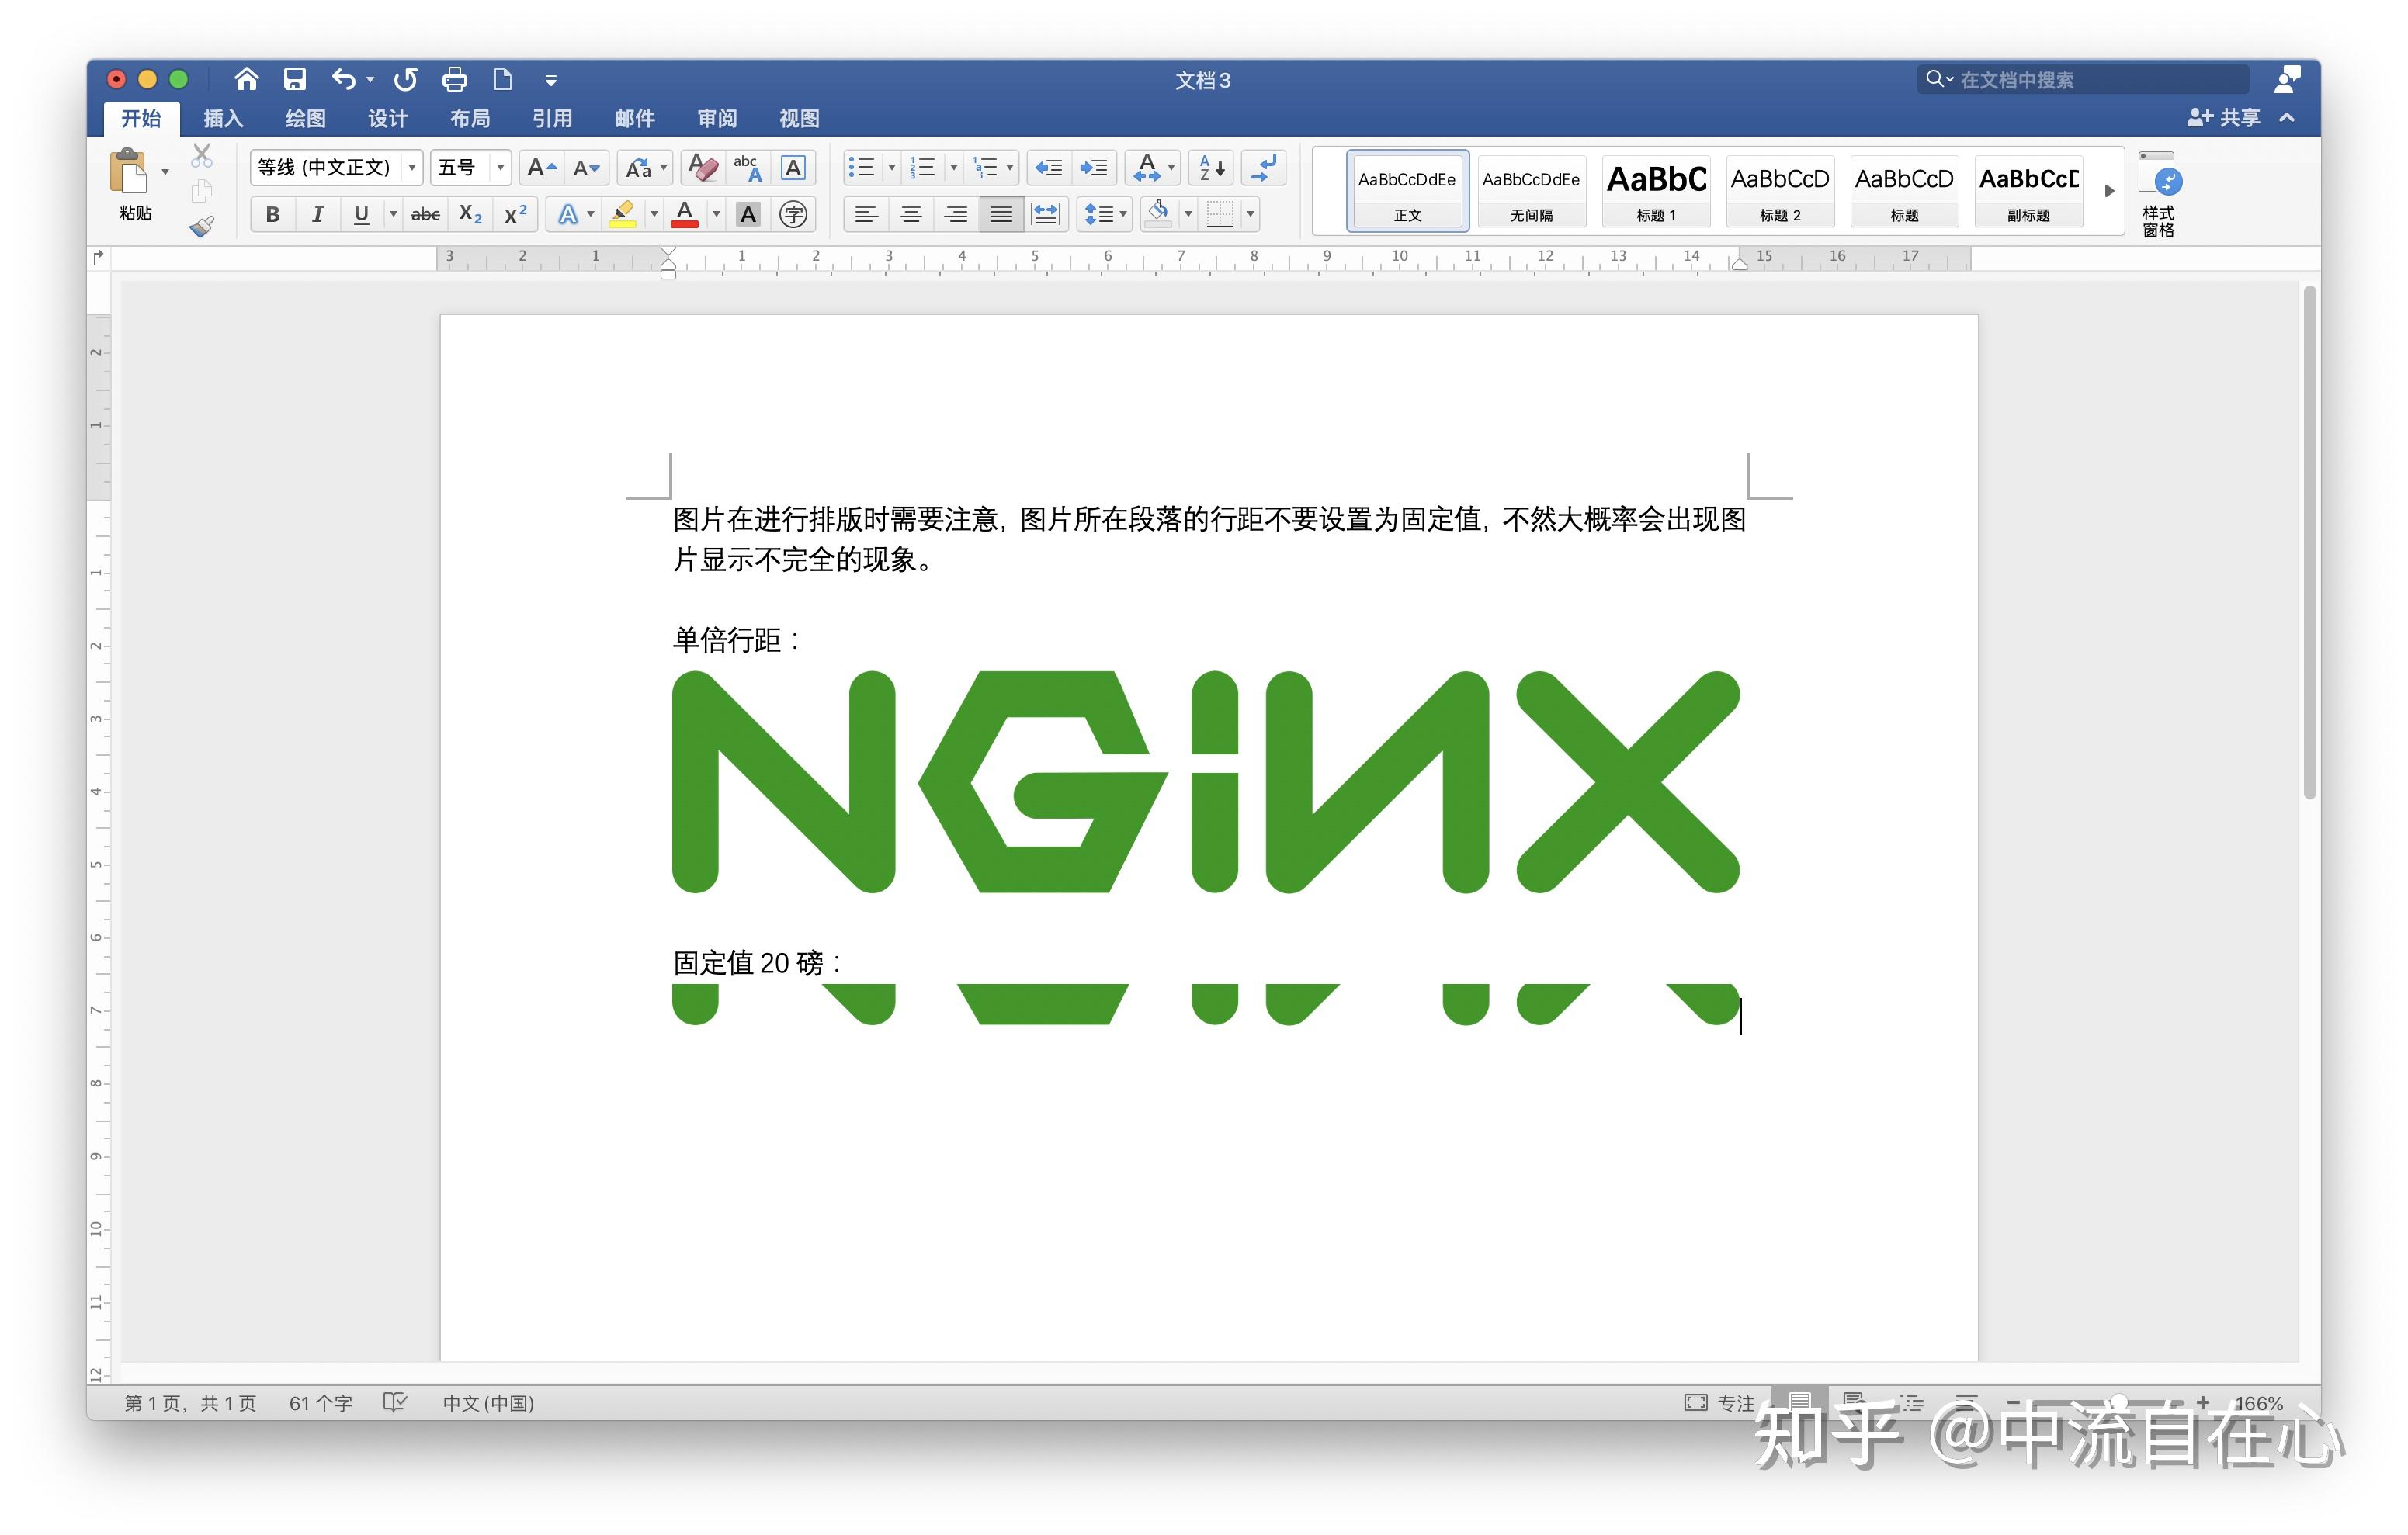Toggle italic formatting

[317, 214]
